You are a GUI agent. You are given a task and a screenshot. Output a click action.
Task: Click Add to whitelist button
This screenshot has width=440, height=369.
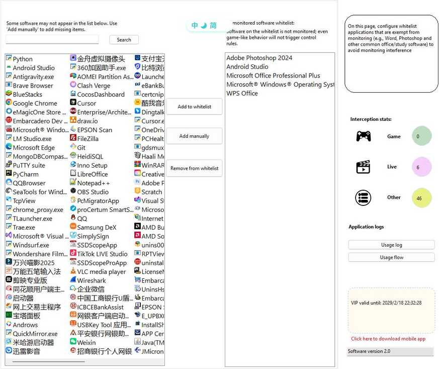194,106
